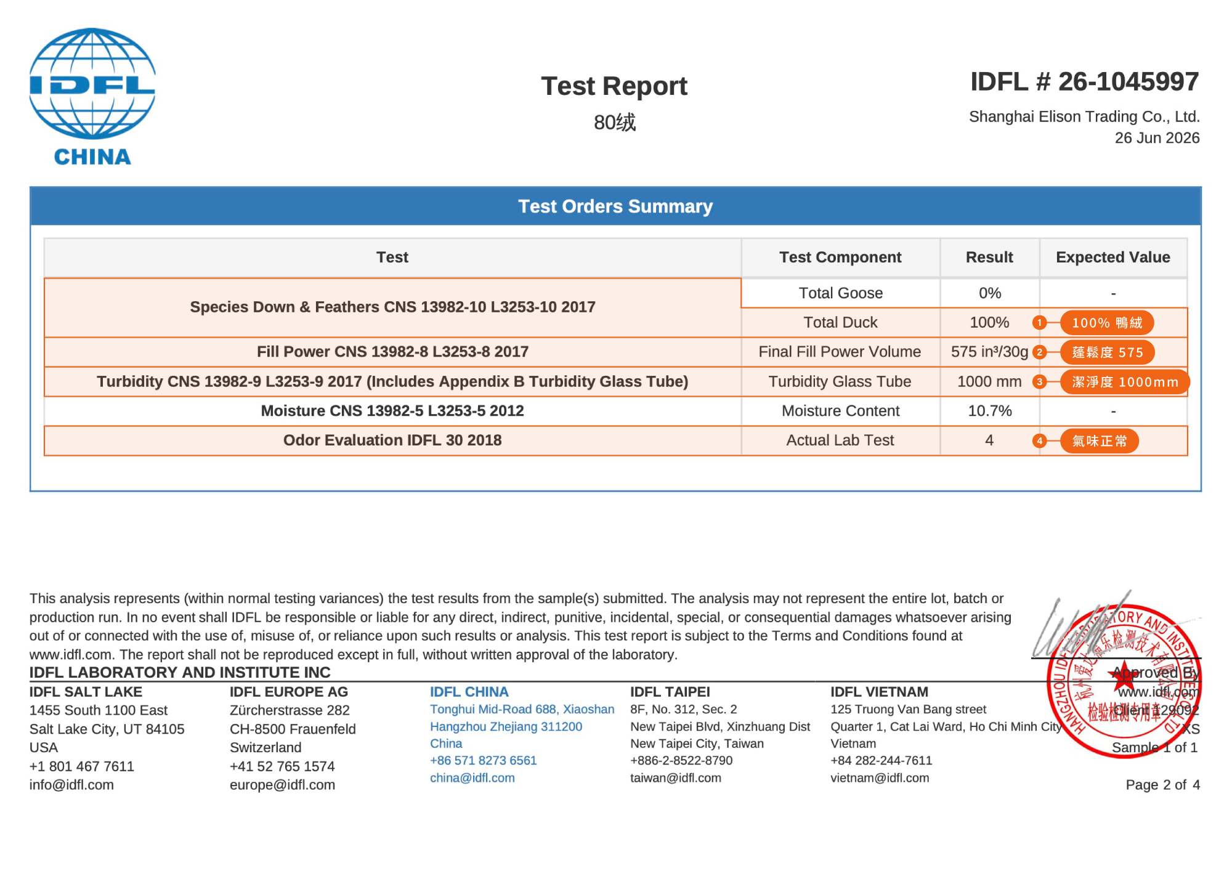Click the "Test Report" title
The image size is (1232, 881).
(x=614, y=86)
